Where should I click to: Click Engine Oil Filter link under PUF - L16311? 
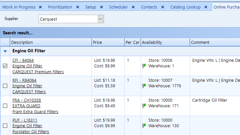(x=27, y=126)
